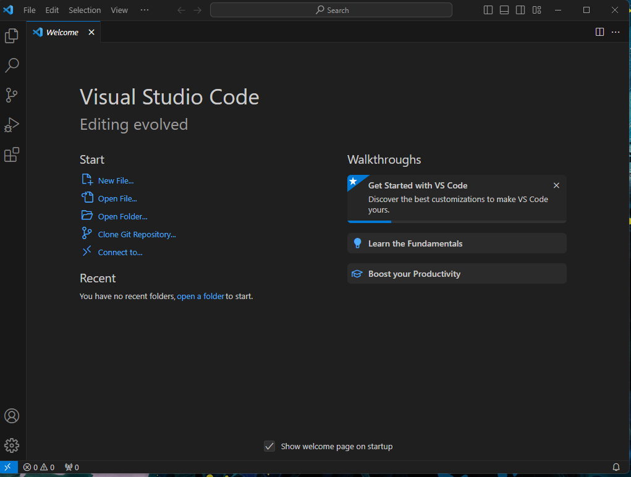Close the Welcome tab
The width and height of the screenshot is (631, 477).
tap(91, 32)
